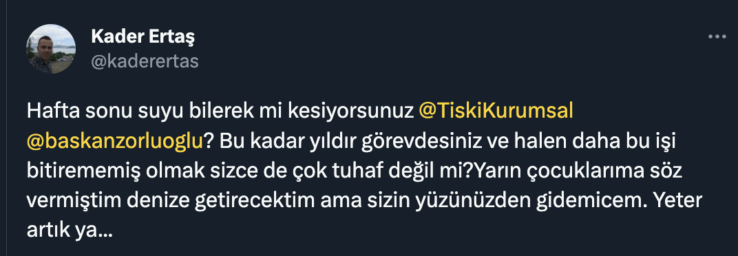This screenshot has height=256, width=738.
Task: Open the @kaderertas handle profile
Action: coord(145,61)
